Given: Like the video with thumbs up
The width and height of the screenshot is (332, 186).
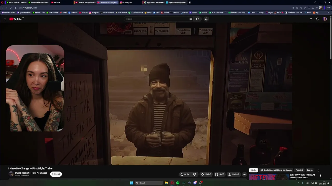Looking at the screenshot, I should 185,174.
